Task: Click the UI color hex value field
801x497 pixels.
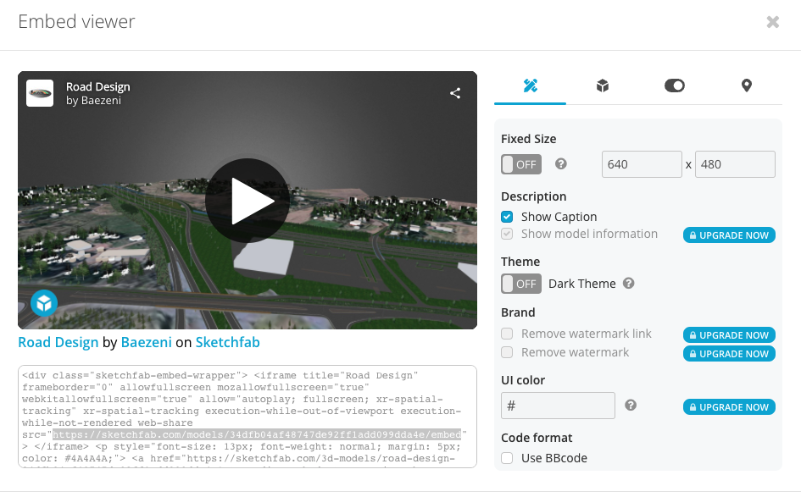Action: (x=558, y=406)
